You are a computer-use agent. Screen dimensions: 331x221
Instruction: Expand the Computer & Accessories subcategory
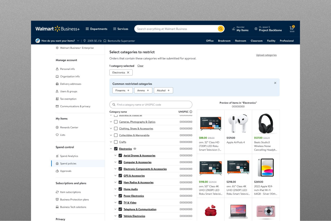coord(116,162)
